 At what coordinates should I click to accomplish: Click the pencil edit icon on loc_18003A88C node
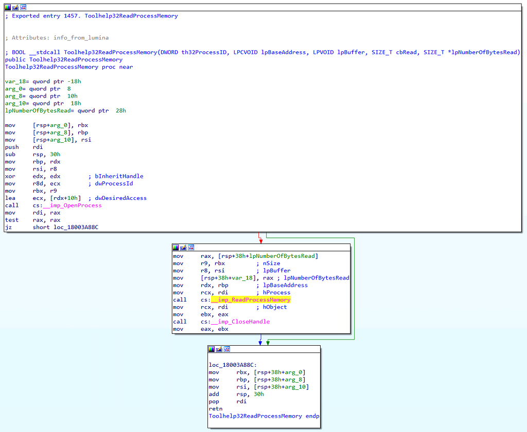[x=219, y=349]
